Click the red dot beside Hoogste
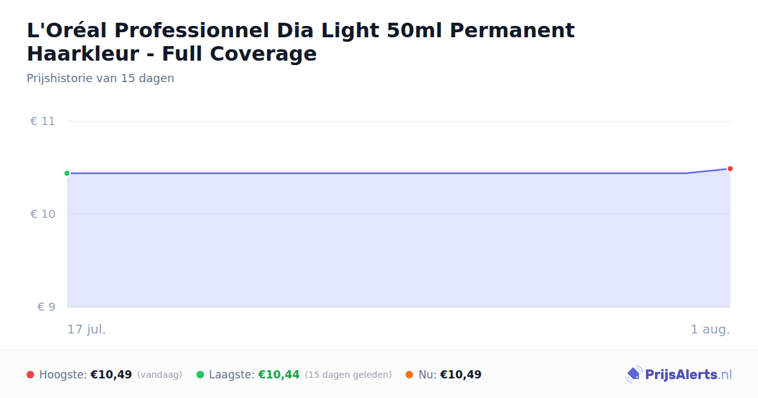758x398 pixels. point(30,375)
